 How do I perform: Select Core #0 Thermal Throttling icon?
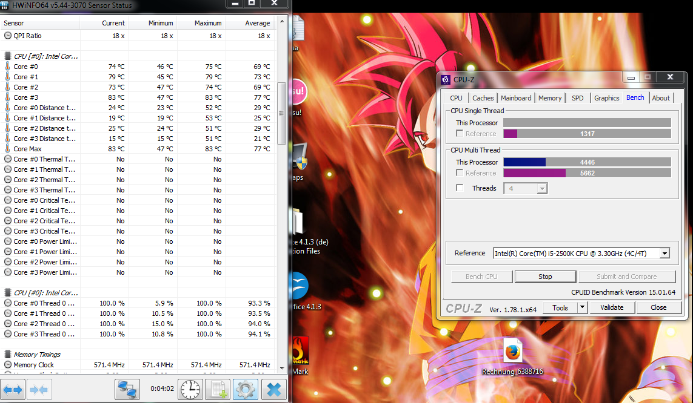(x=7, y=159)
